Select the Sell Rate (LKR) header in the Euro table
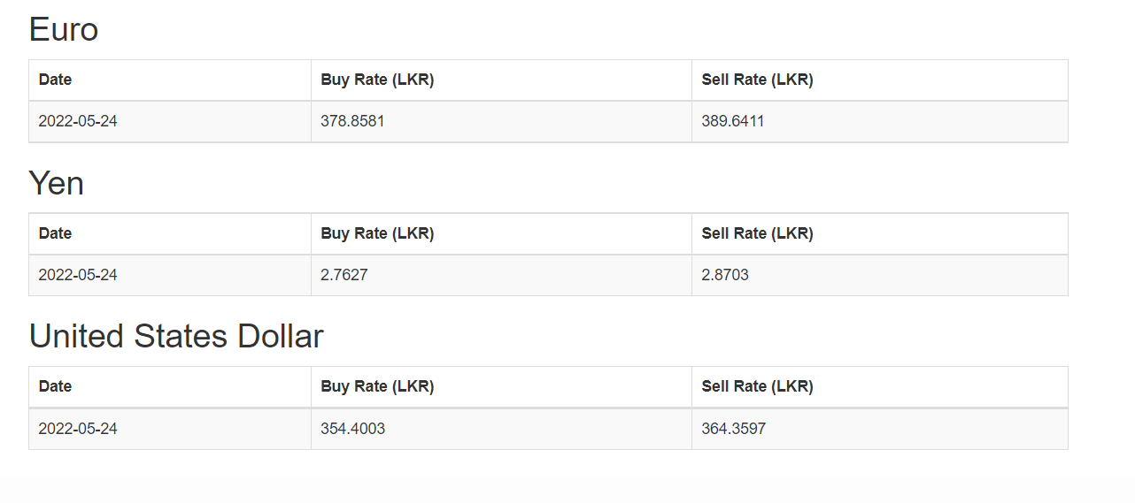1135x503 pixels. click(757, 80)
